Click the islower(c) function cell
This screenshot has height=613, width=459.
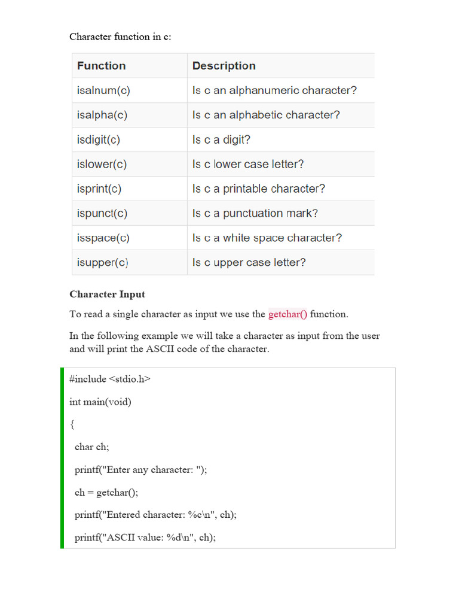[102, 164]
